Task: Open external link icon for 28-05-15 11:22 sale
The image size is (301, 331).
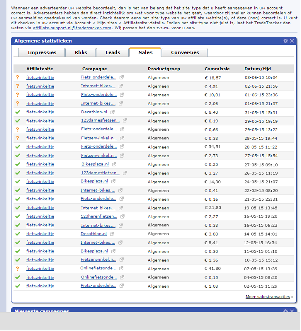Action: click(122, 147)
